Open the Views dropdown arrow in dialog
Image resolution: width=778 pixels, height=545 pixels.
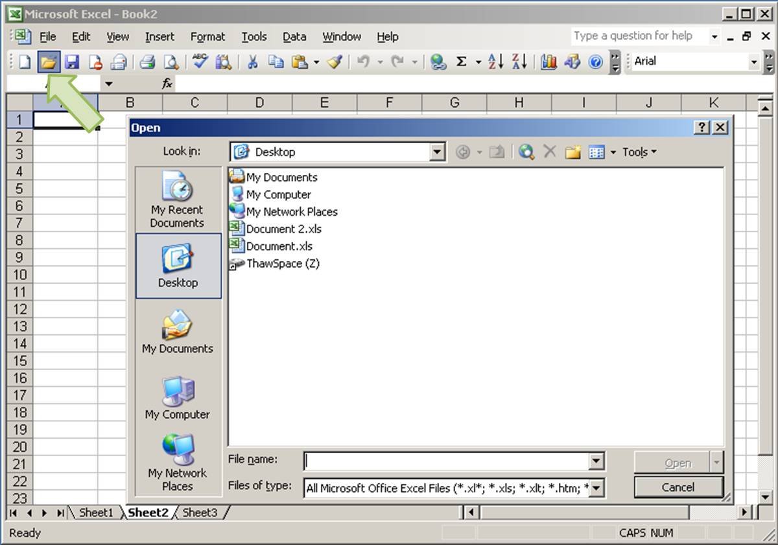(613, 152)
